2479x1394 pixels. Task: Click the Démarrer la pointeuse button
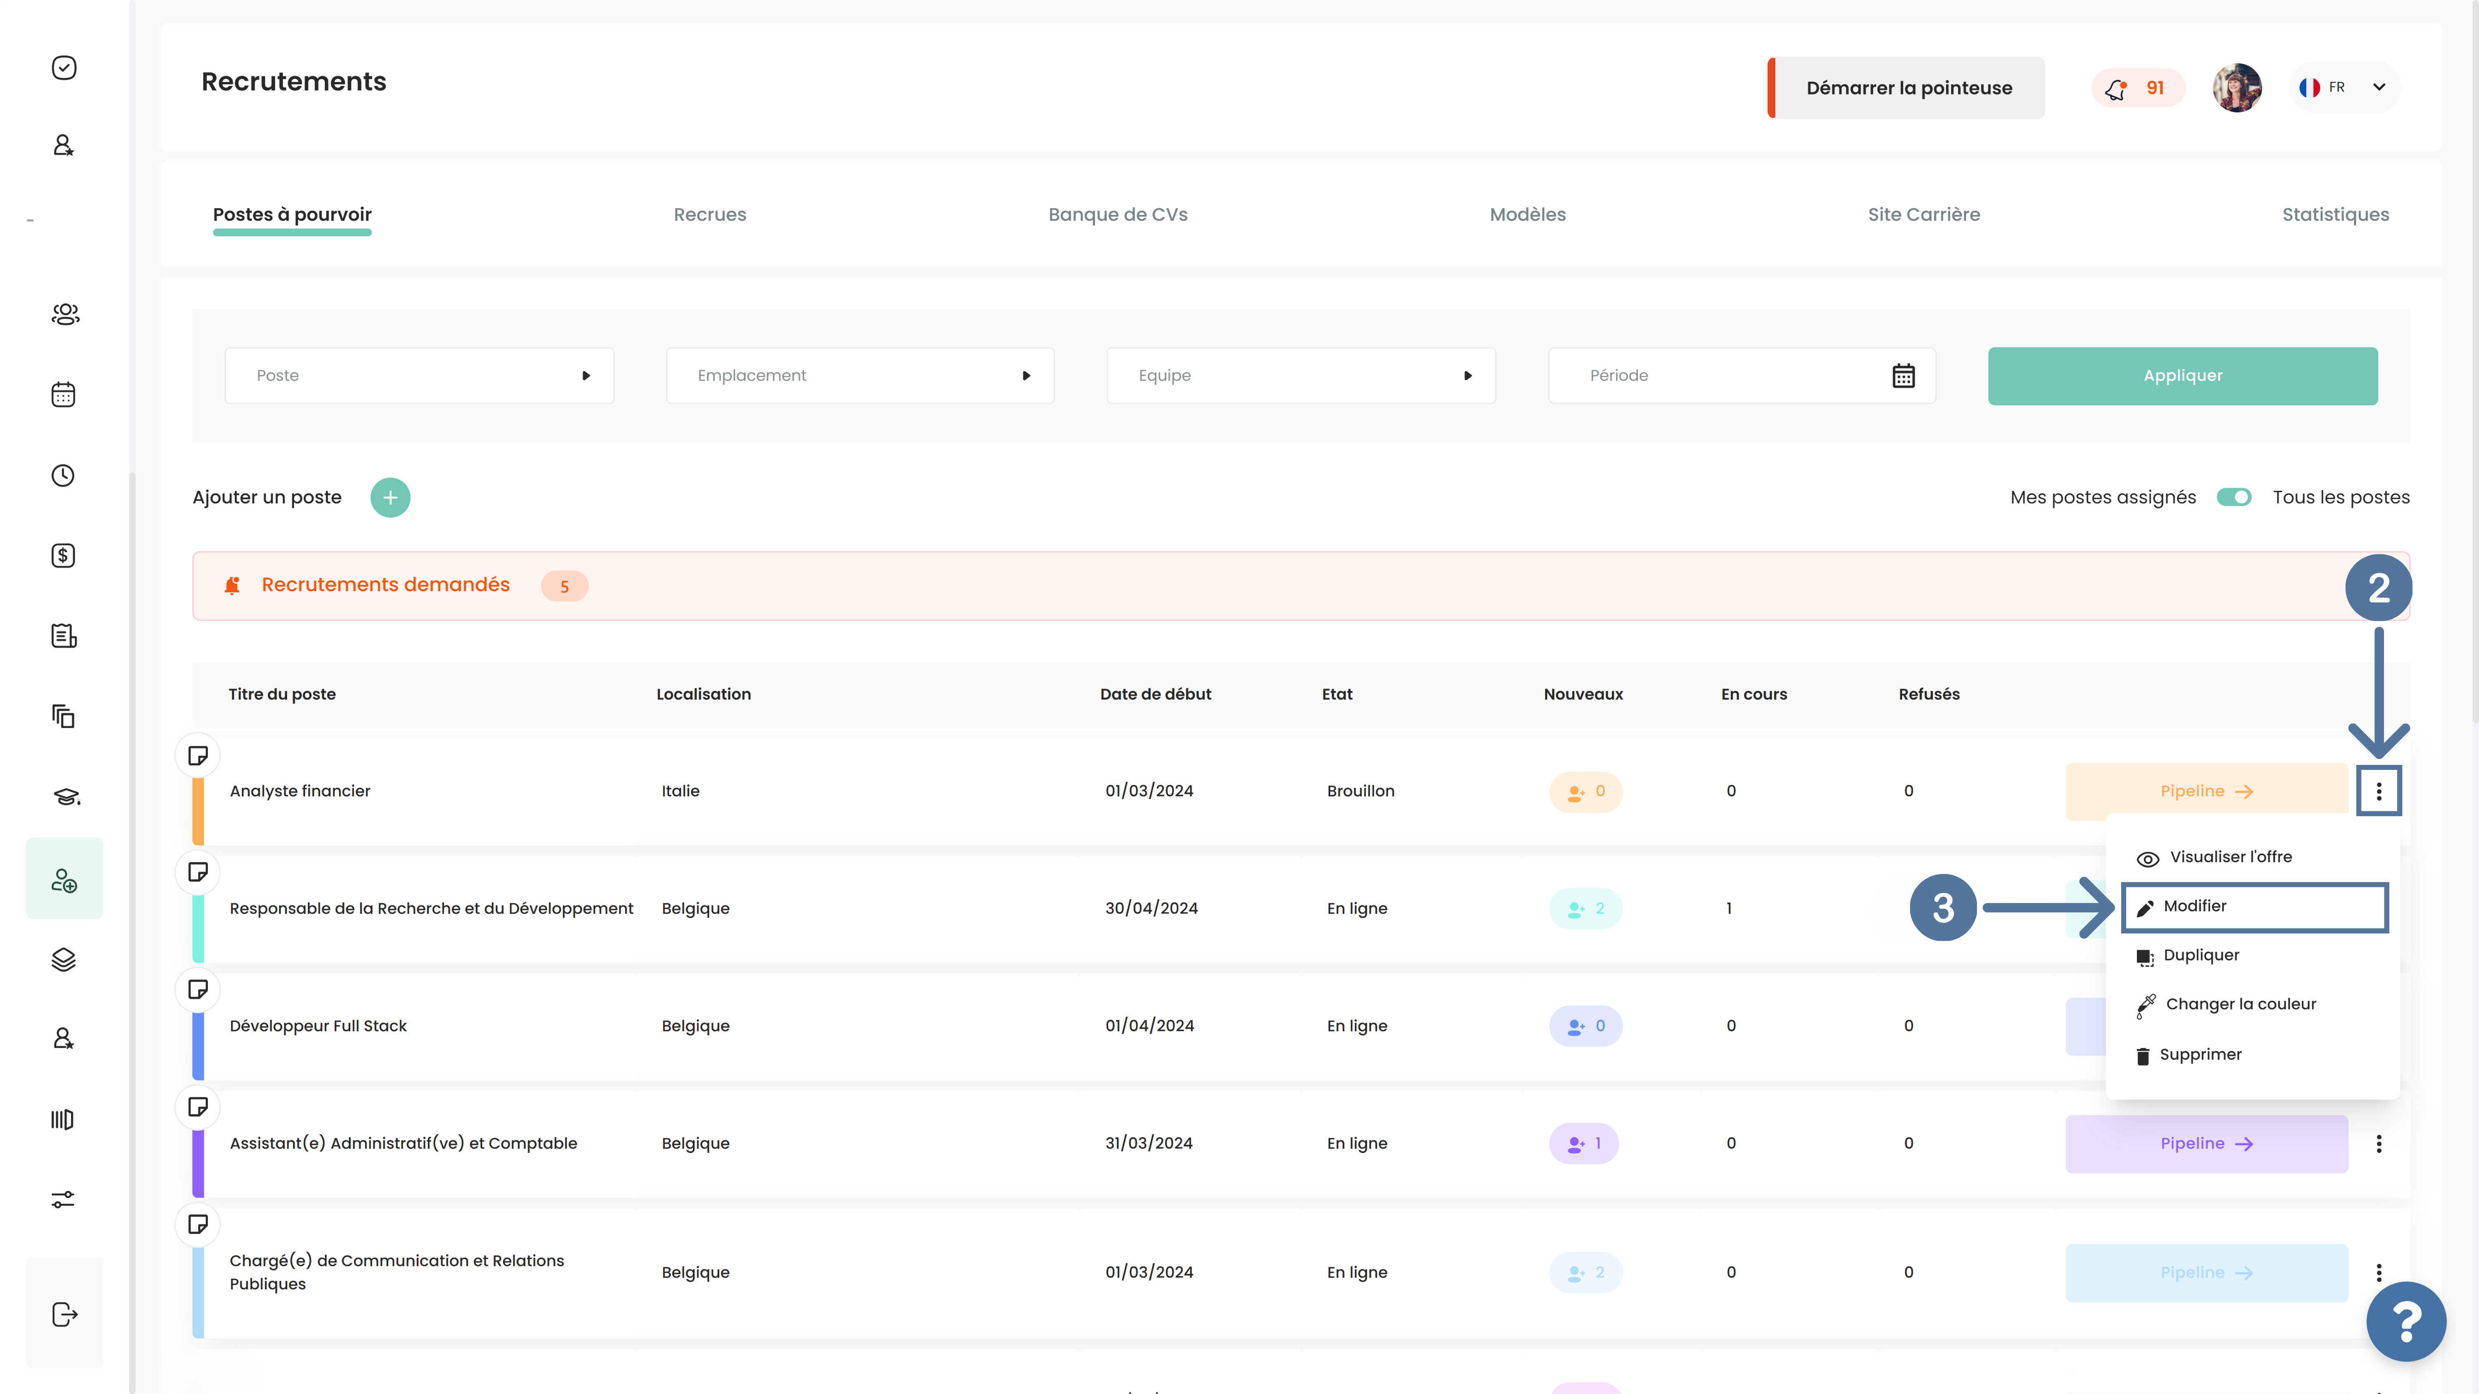(x=1906, y=88)
